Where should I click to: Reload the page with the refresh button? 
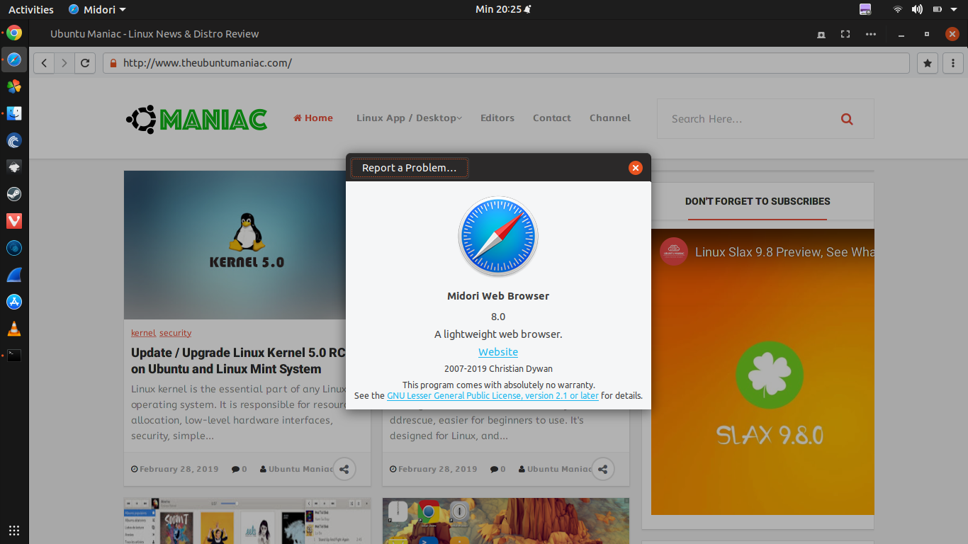tap(85, 63)
